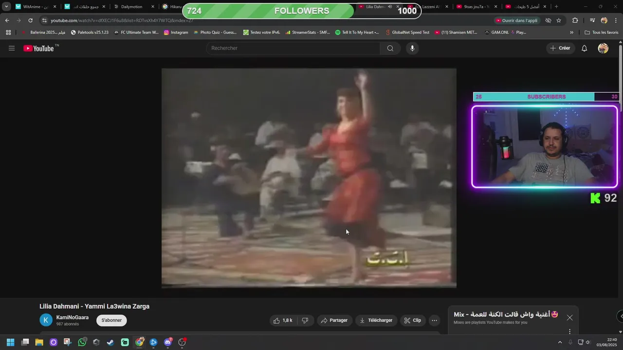Click the search magnifier button
This screenshot has height=350, width=623.
[390, 48]
